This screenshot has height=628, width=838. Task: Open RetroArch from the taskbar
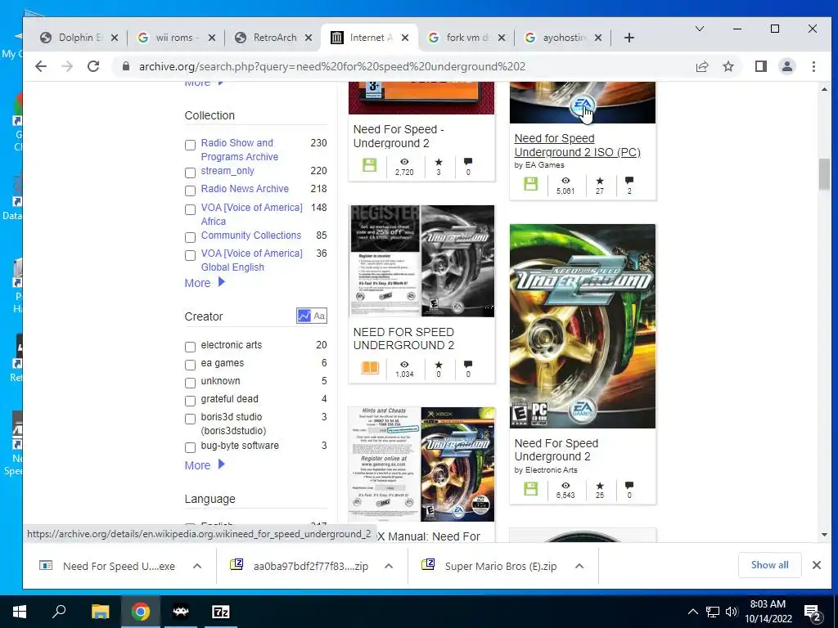tap(181, 612)
